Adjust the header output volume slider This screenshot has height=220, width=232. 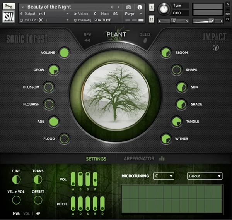click(x=208, y=21)
